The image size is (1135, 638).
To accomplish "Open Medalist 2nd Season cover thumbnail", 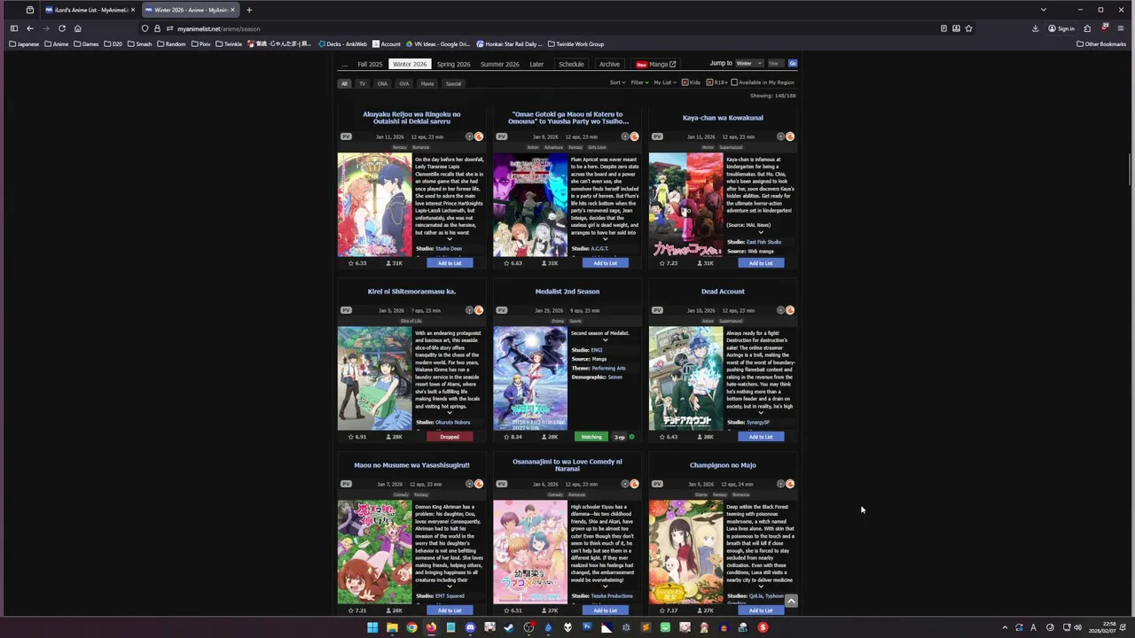I will [530, 378].
